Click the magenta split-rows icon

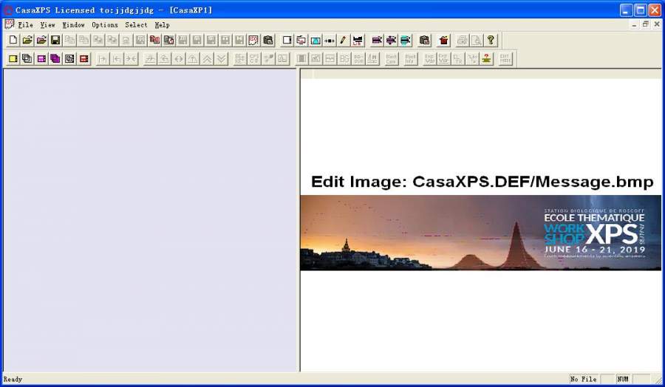pos(41,58)
